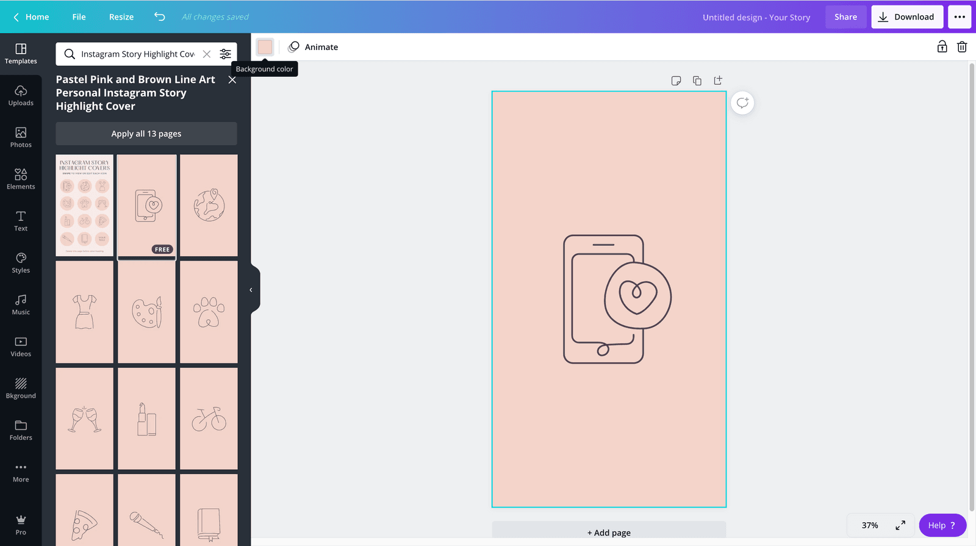Open the Styles panel
Viewport: 976px width, 546px height.
tap(21, 263)
